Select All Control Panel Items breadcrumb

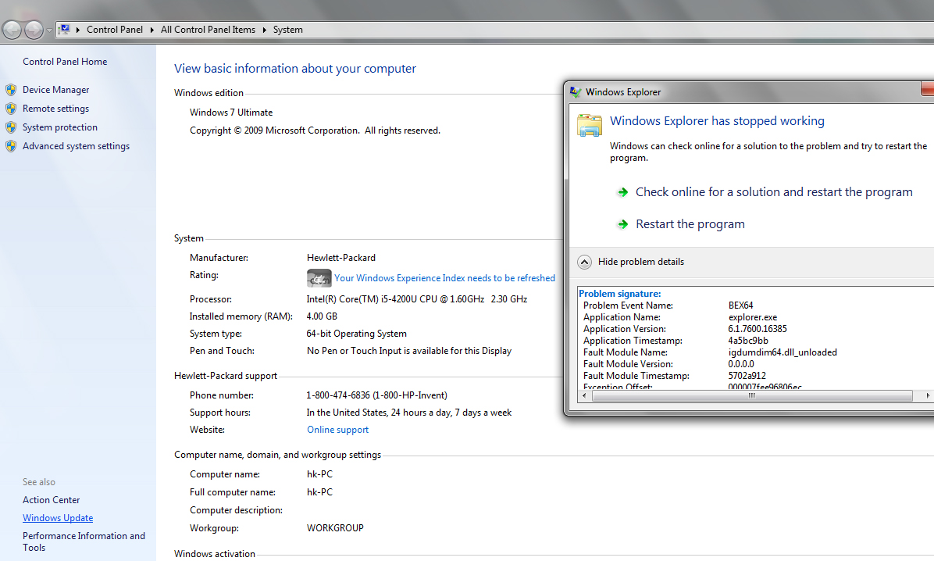[x=208, y=30]
